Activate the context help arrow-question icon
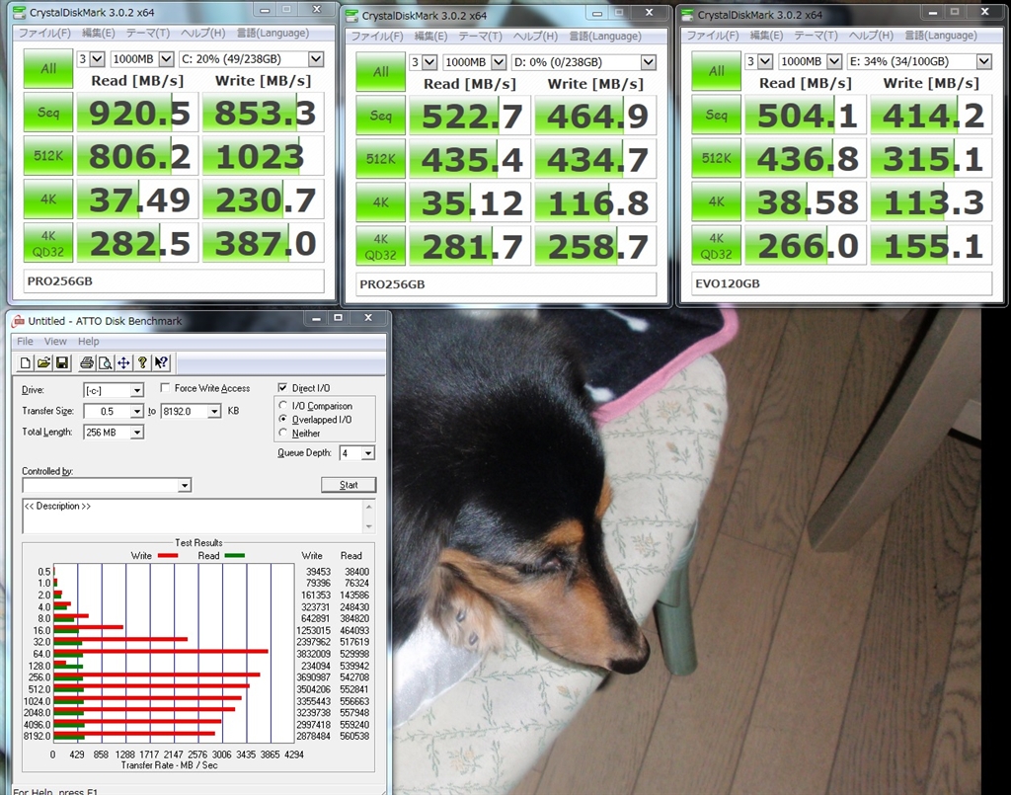This screenshot has width=1011, height=795. (x=161, y=363)
